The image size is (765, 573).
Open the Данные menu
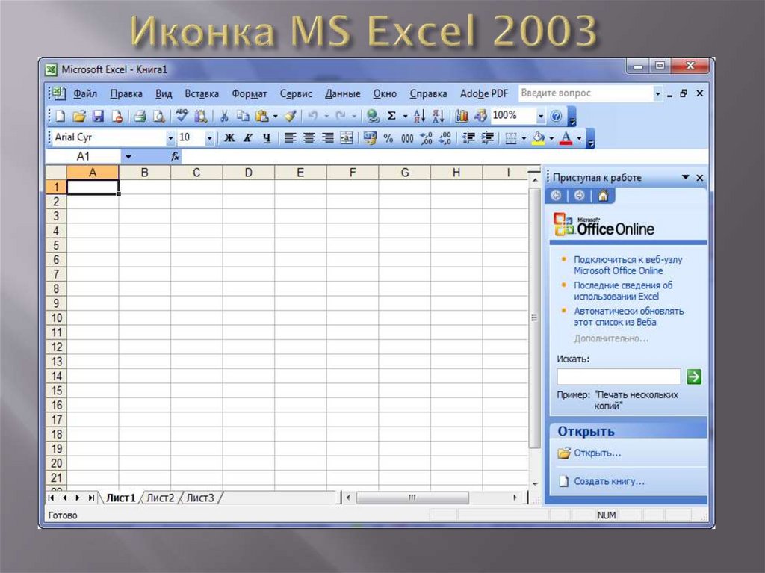[x=342, y=93]
